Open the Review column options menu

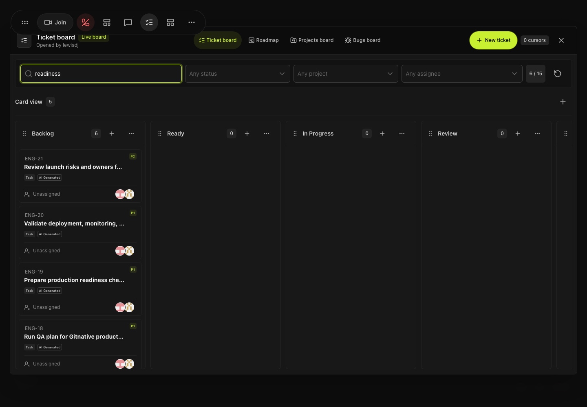[537, 133]
